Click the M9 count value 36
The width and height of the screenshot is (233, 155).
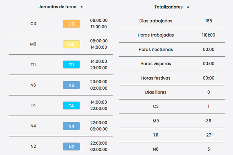(208, 121)
